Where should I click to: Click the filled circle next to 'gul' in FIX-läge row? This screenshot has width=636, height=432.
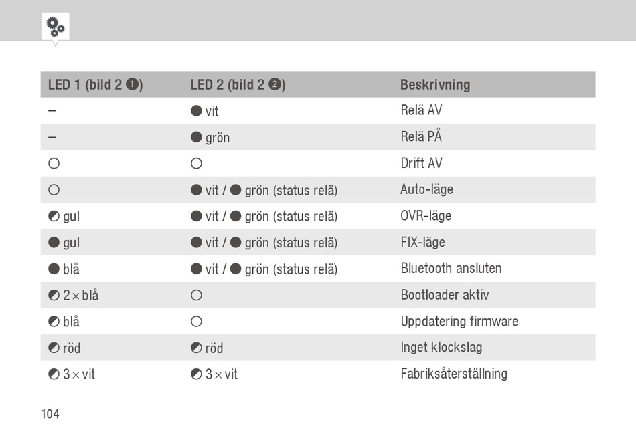54,242
